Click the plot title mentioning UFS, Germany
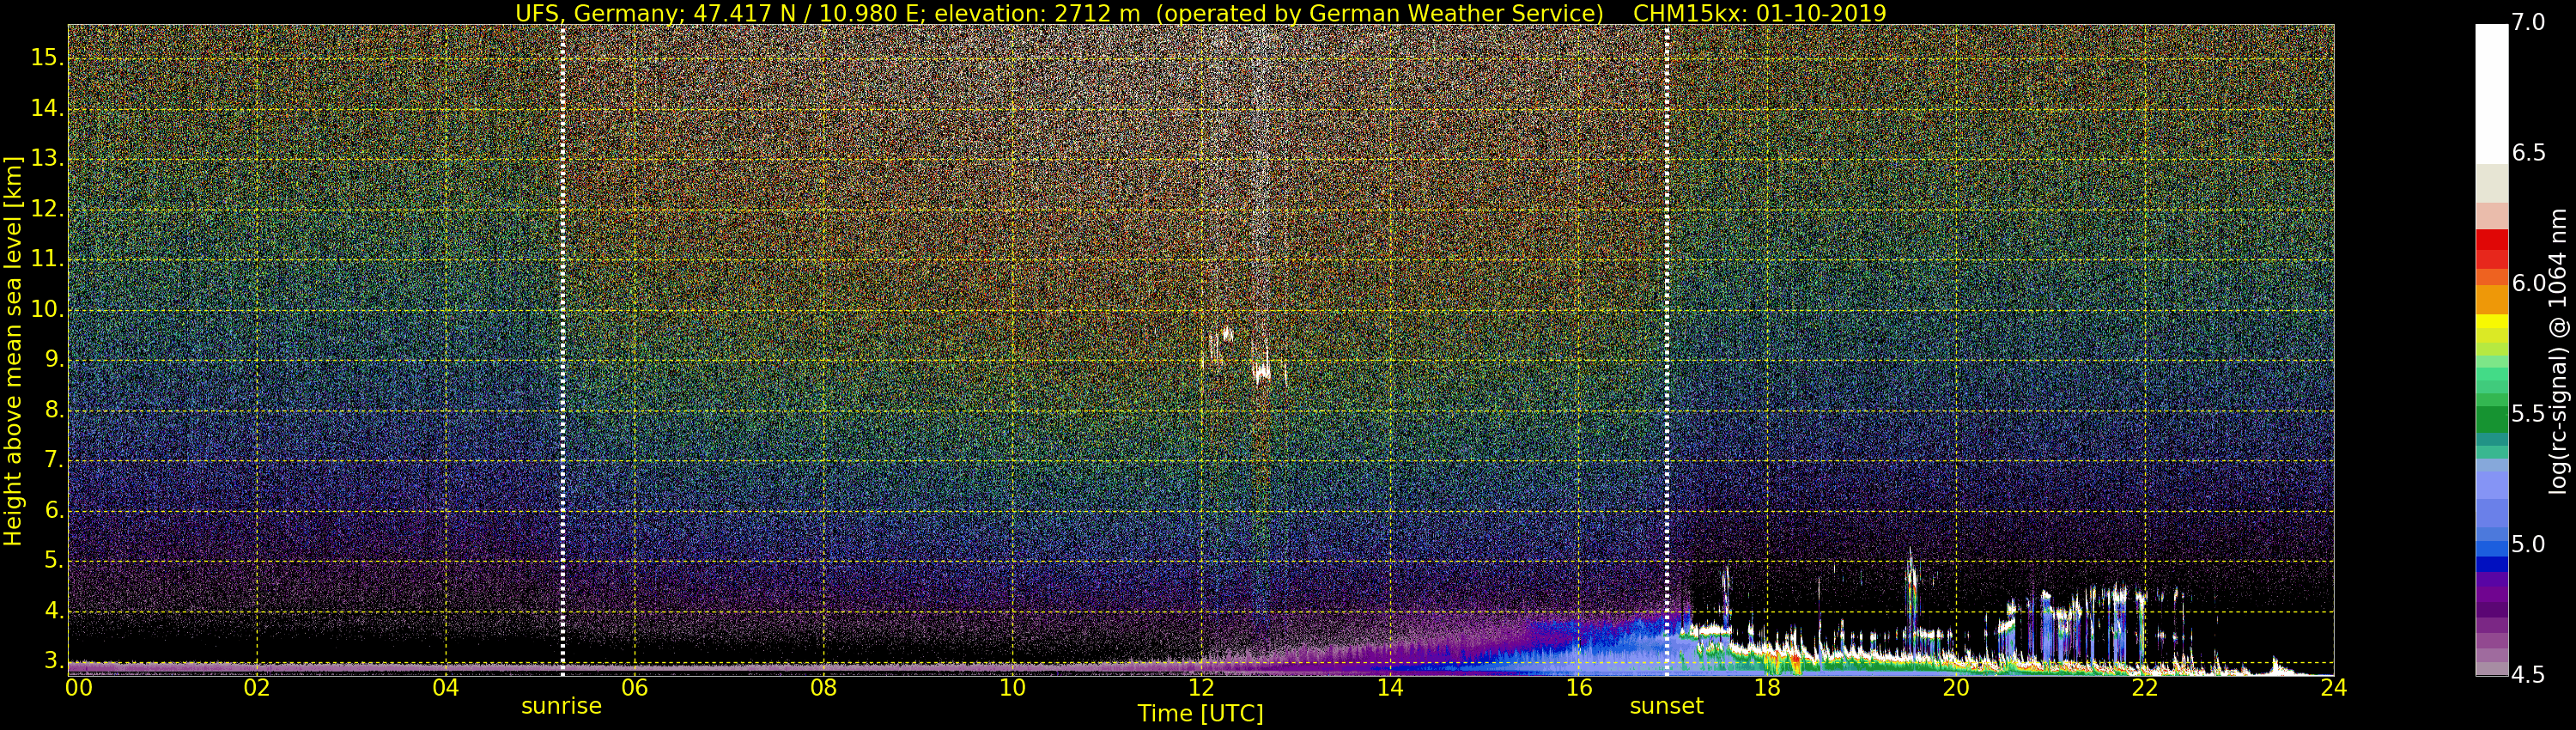This screenshot has height=730, width=2576. coord(1200,13)
